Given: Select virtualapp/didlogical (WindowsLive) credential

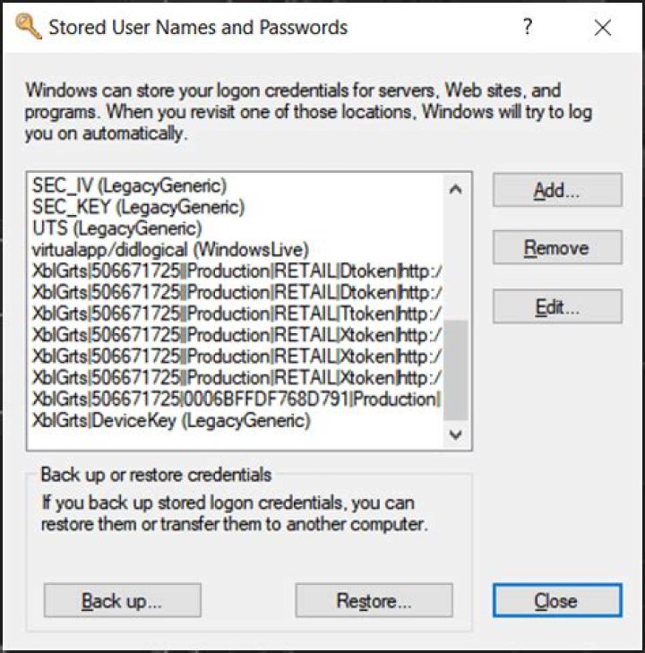Looking at the screenshot, I should (170, 250).
